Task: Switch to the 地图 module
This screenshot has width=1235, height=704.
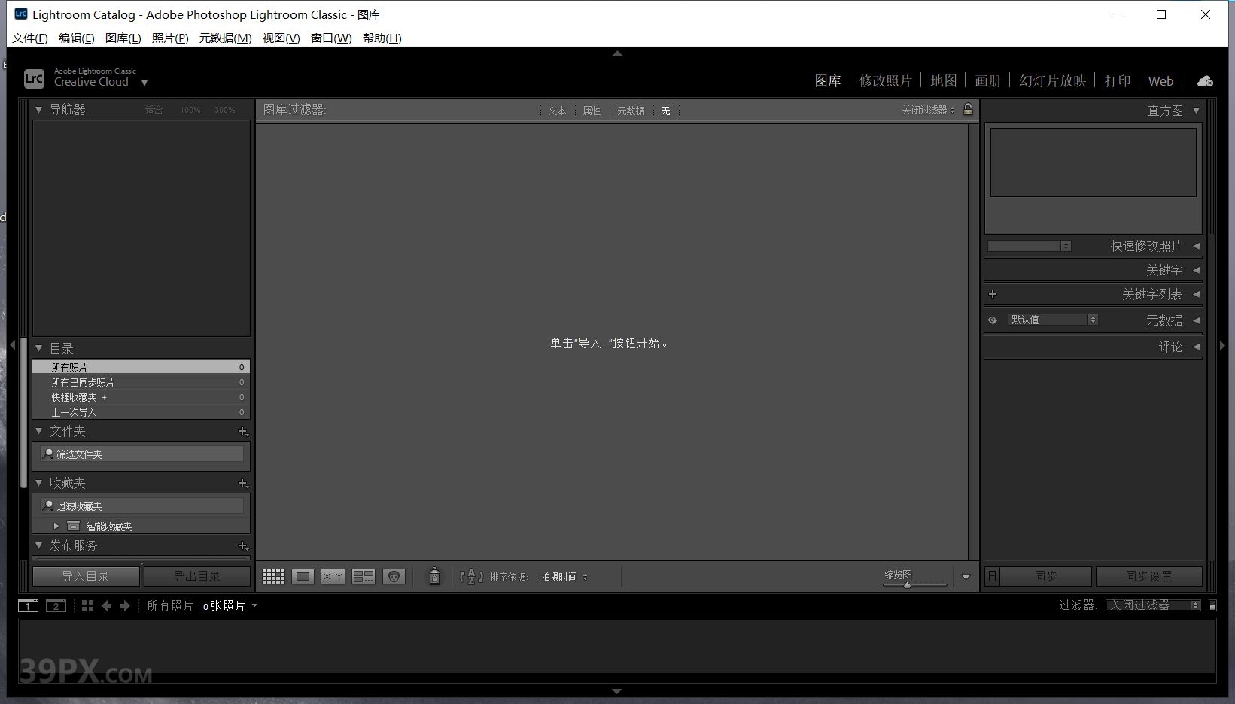Action: tap(944, 80)
